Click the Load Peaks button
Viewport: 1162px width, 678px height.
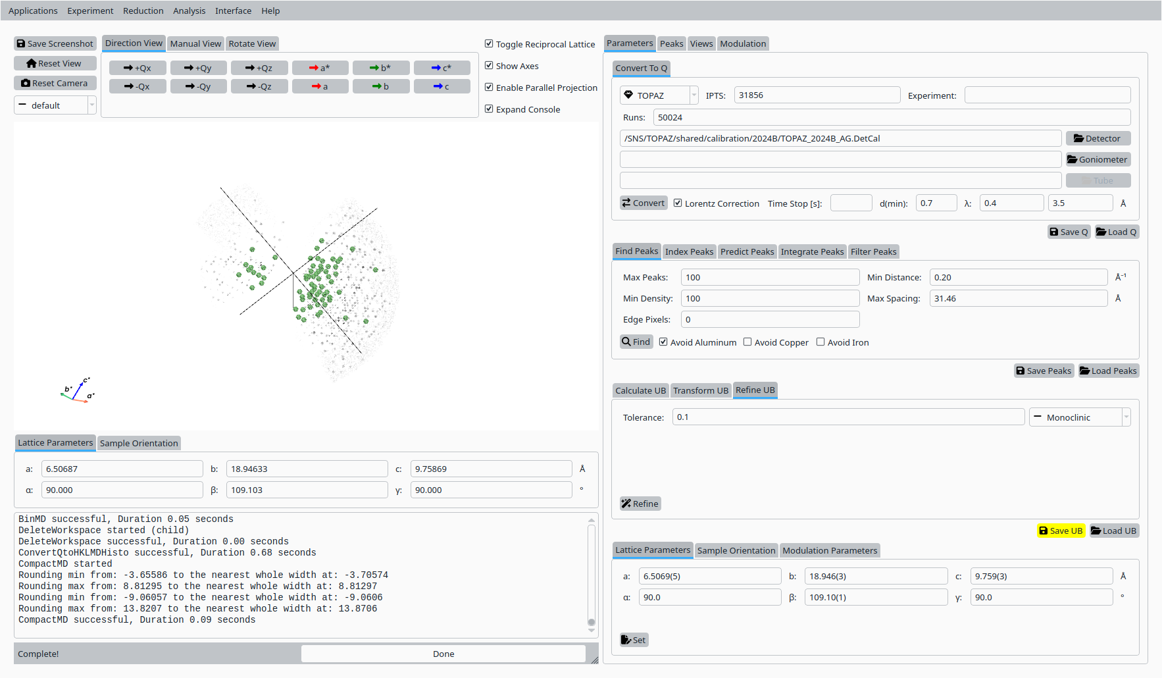(1109, 371)
